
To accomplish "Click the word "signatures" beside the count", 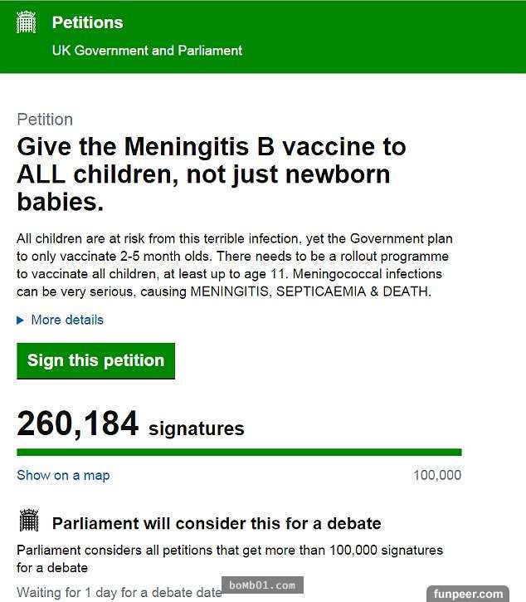I will [x=196, y=428].
